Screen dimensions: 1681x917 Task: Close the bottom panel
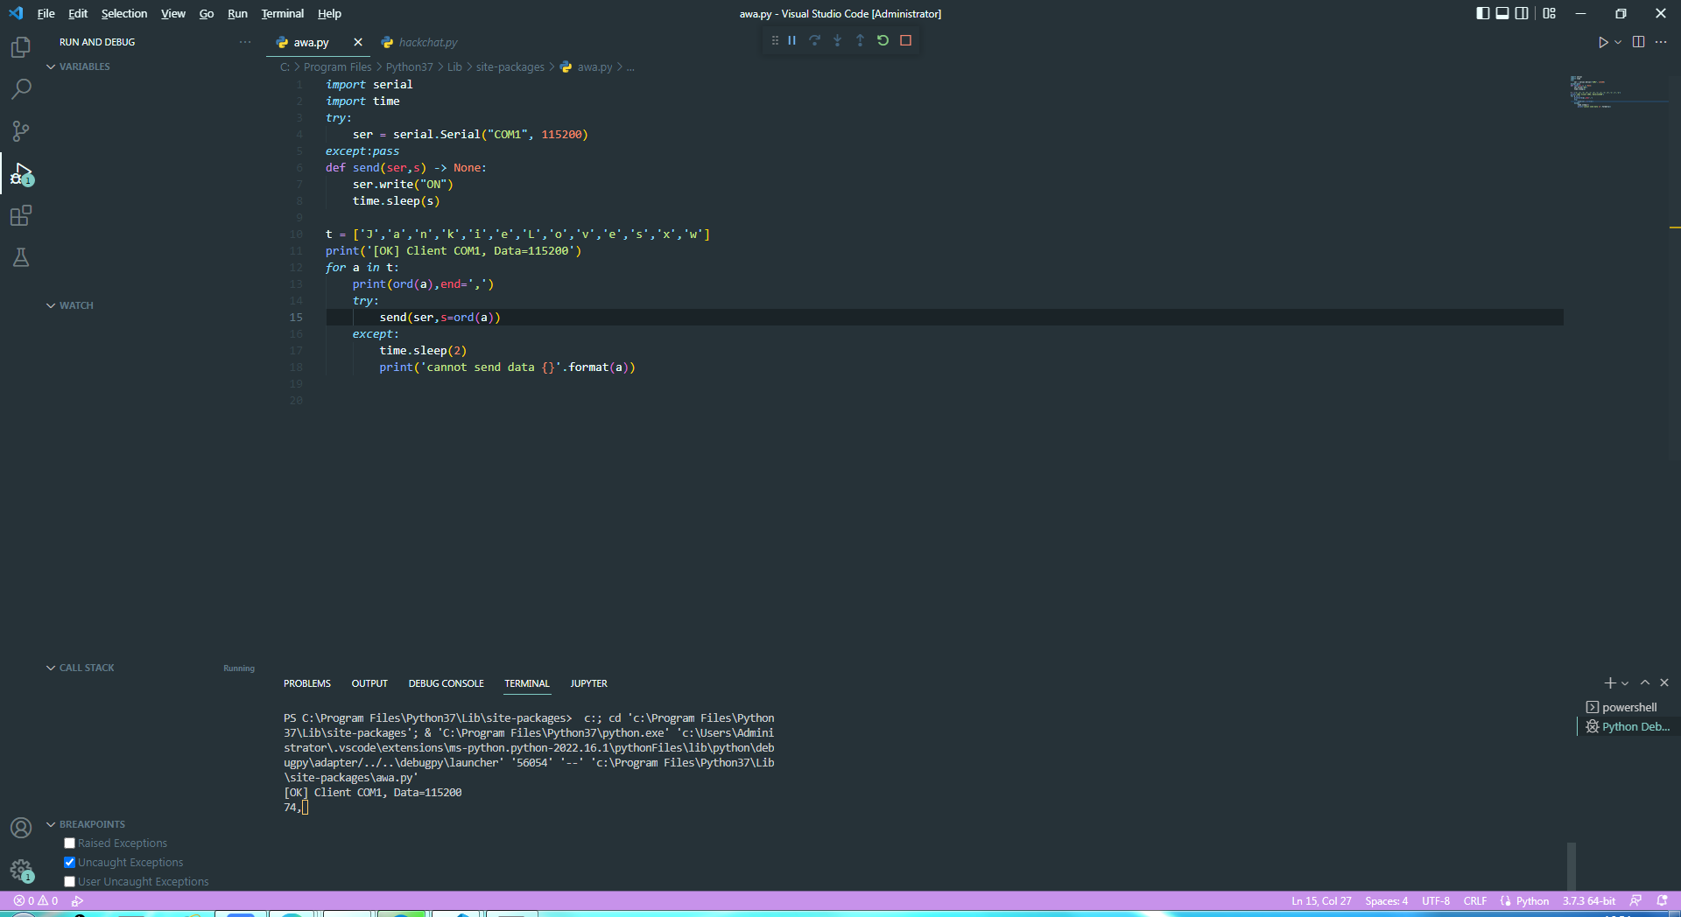coord(1664,683)
